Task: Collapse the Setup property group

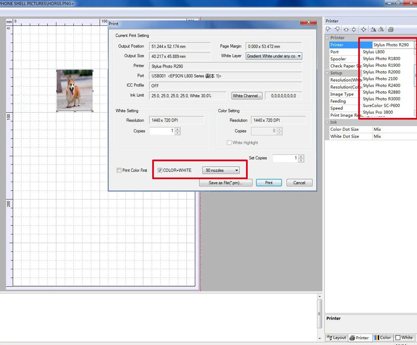Action: point(327,73)
